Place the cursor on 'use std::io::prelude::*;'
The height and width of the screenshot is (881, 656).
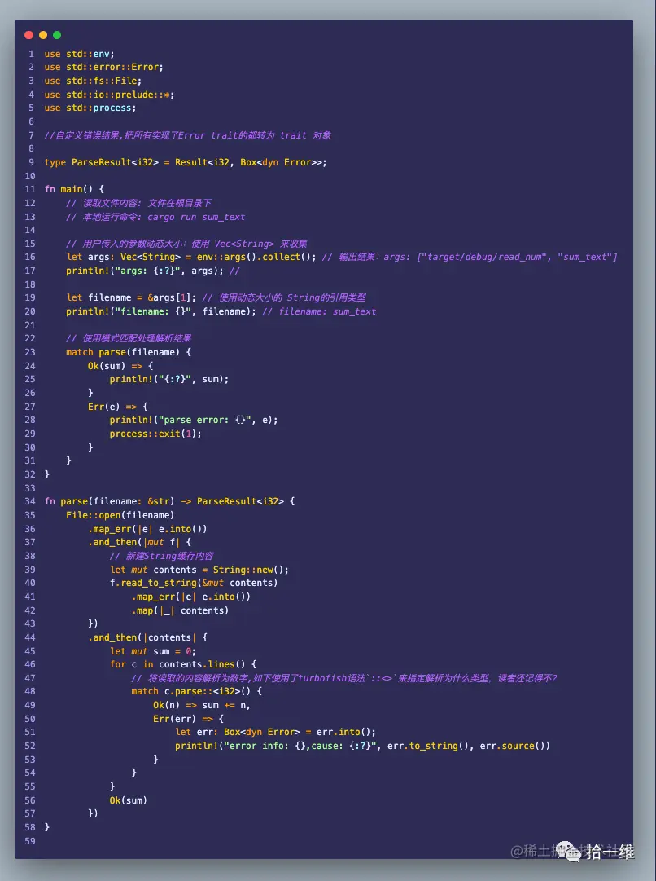(109, 95)
